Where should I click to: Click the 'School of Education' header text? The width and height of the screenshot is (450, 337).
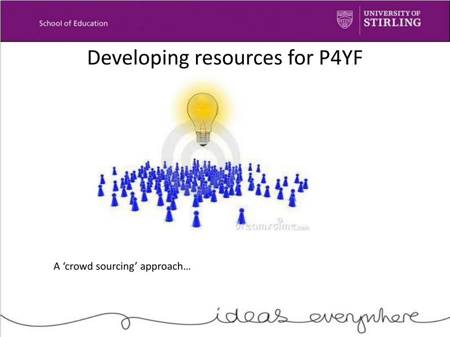(x=73, y=23)
